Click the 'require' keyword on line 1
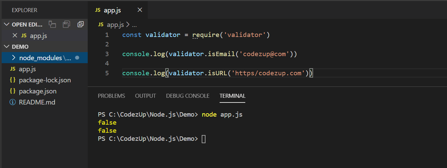 [205, 35]
